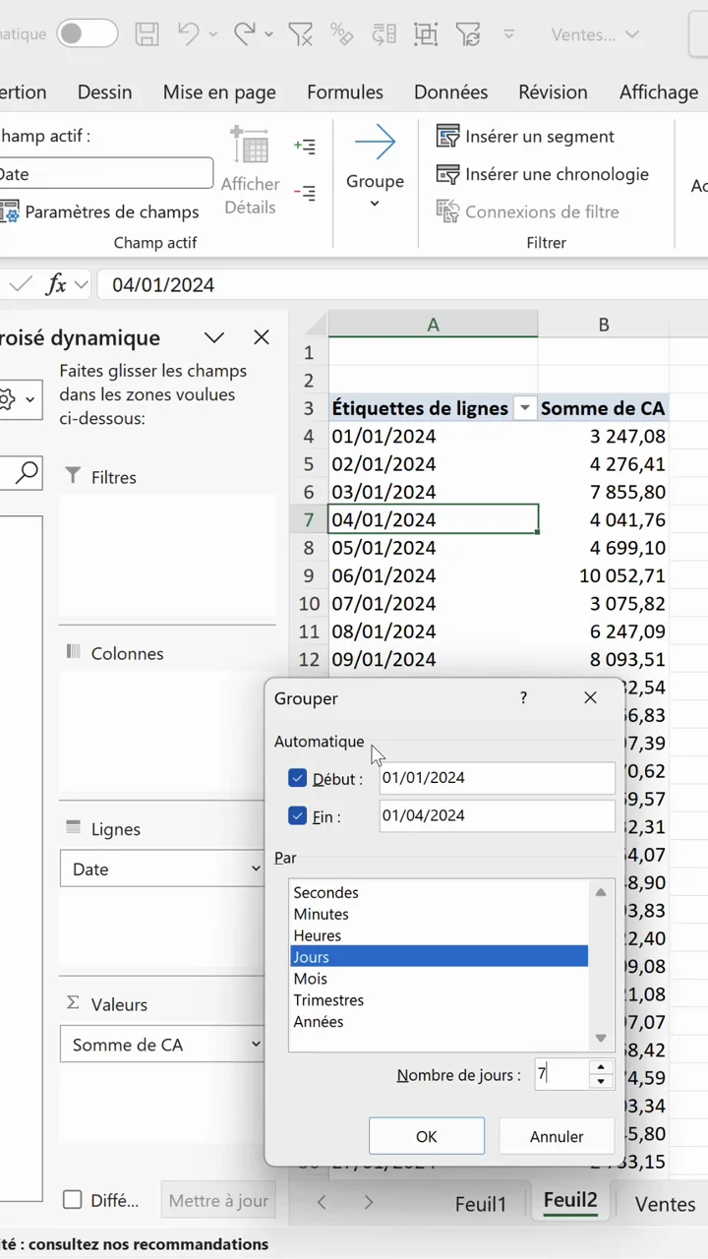Click the selection frame icon in quick access bar
708x1259 pixels.
(426, 34)
